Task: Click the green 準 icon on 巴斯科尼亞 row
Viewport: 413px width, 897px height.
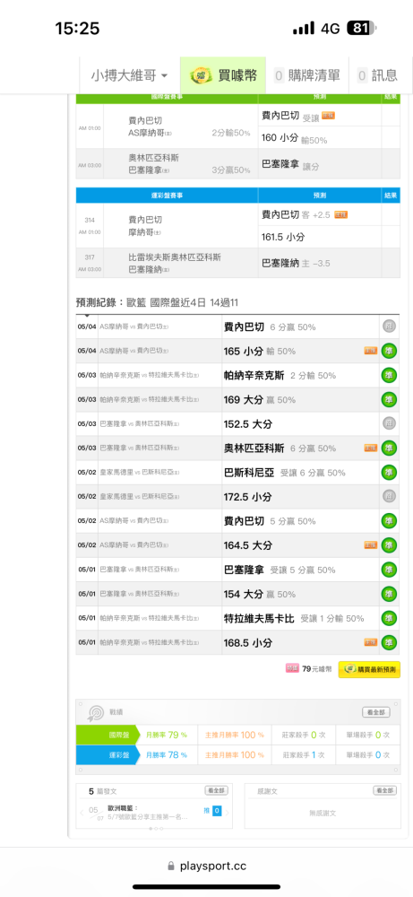Action: point(389,473)
